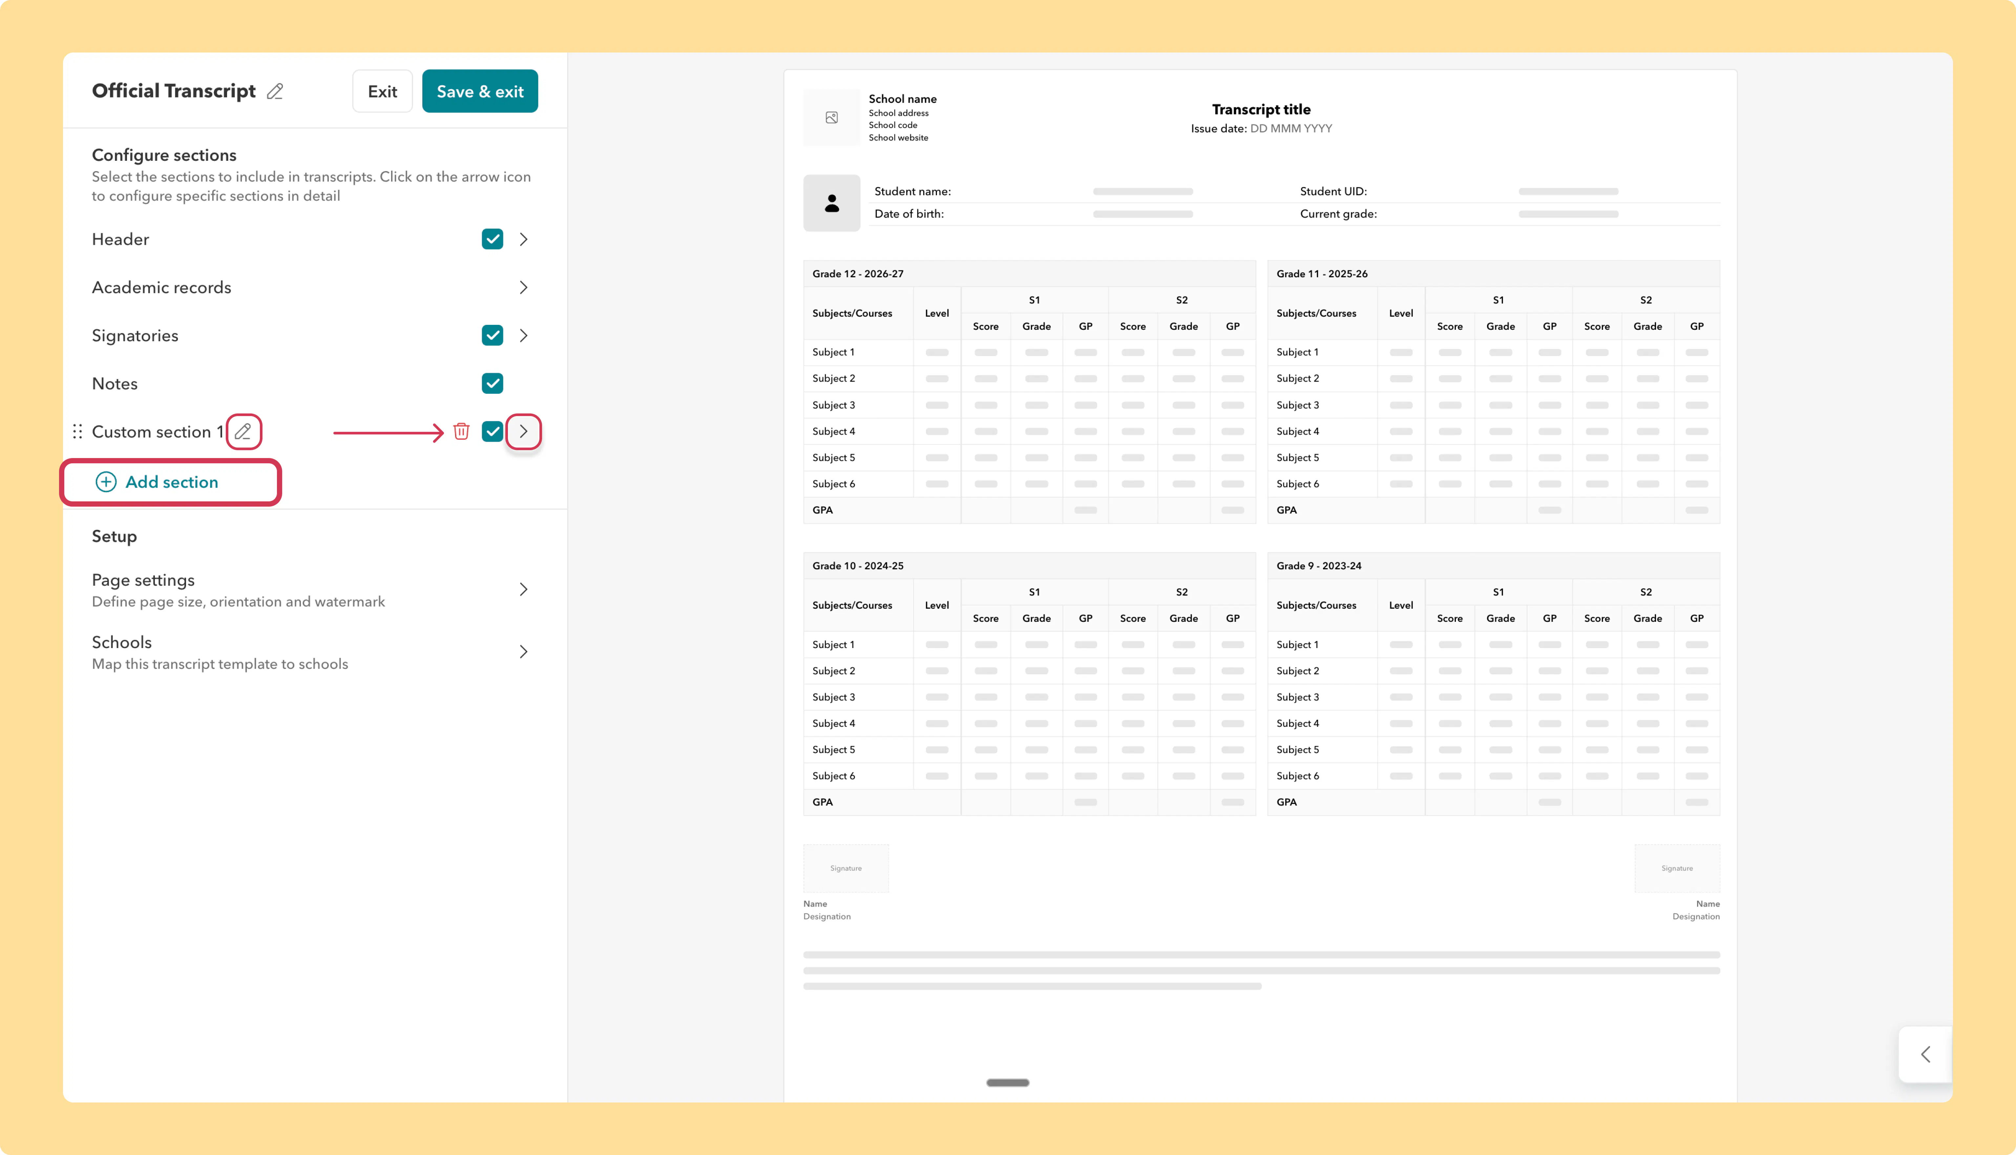2016x1155 pixels.
Task: Click "Subject 1" in the Grade 12 table
Action: 833,352
